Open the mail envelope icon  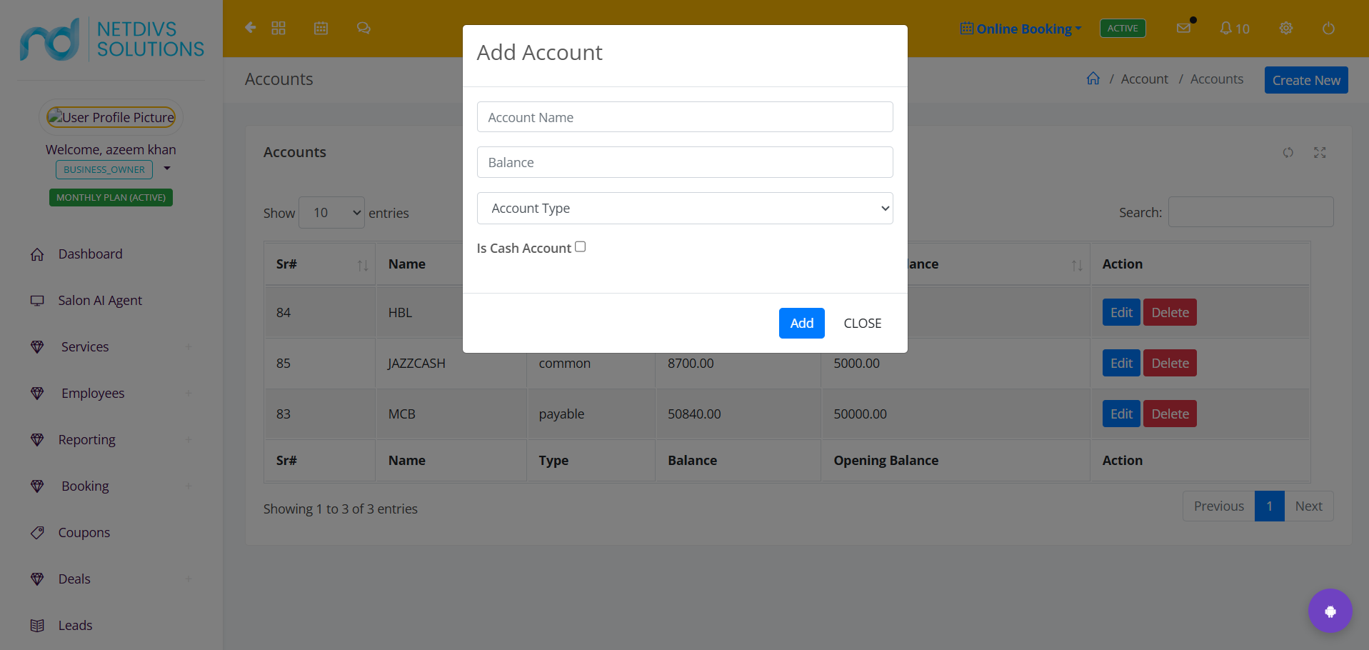[x=1184, y=28]
